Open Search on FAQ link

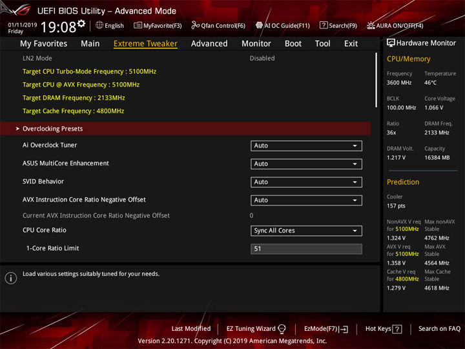point(439,329)
